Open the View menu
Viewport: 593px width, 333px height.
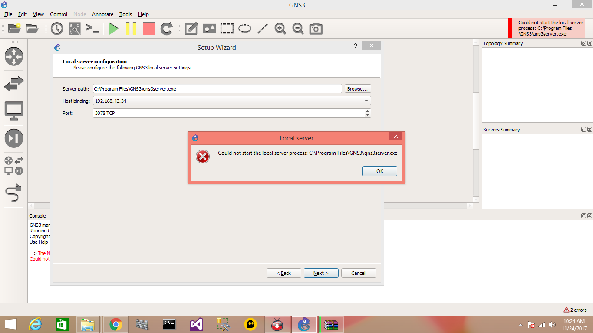coord(39,14)
